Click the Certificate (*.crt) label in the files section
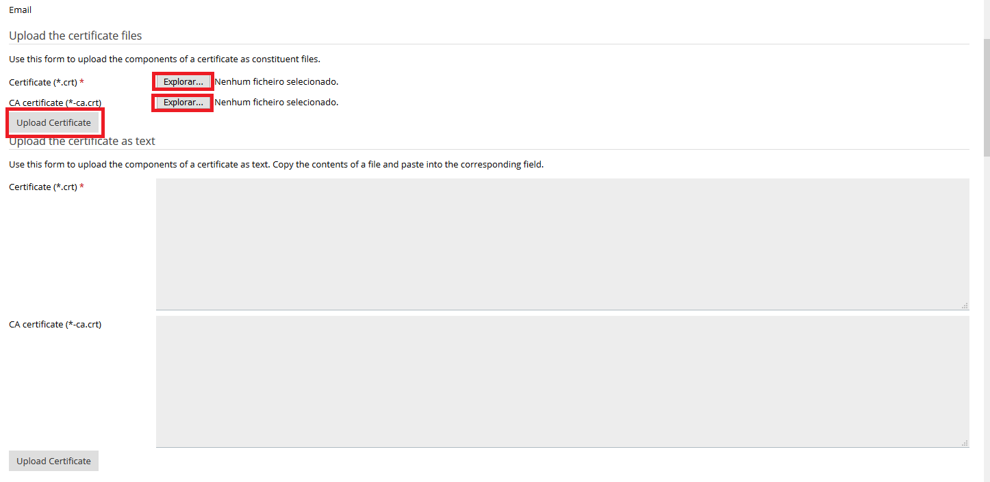Screen dimensions: 990x482 pyautogui.click(x=42, y=82)
